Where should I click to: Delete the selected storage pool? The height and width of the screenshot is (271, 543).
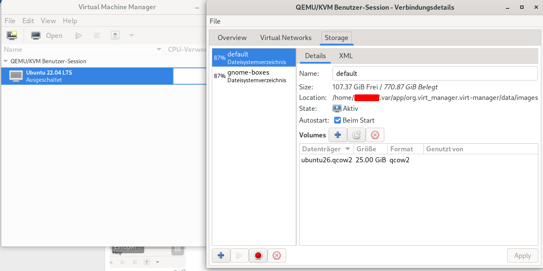tap(276, 255)
